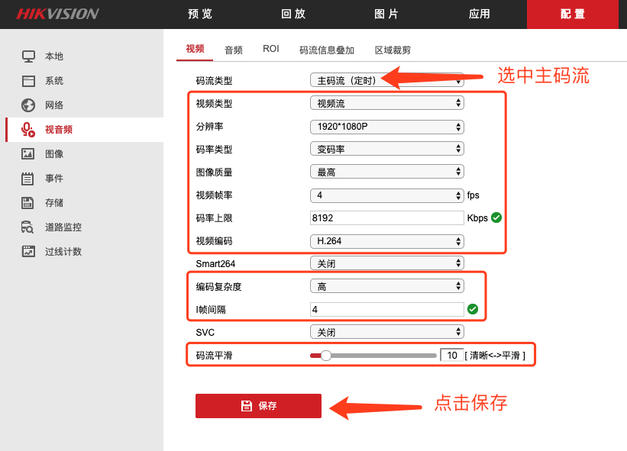Expand the 分辨率 resolution dropdown

[386, 127]
